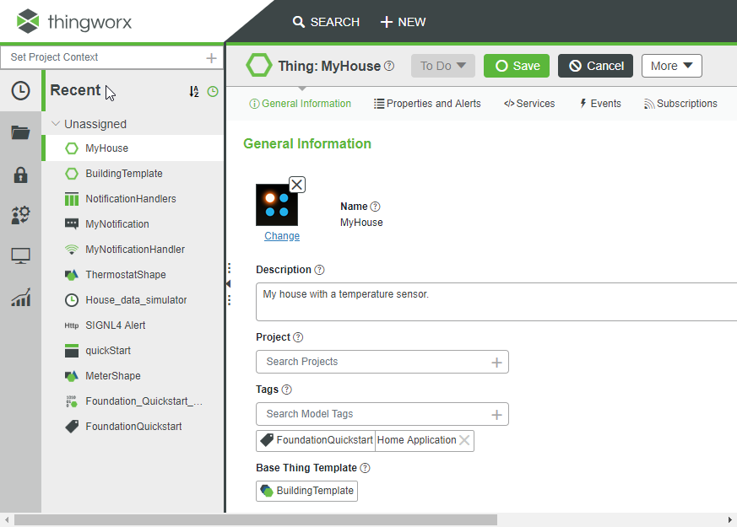Remove the Home Application tag
The height and width of the screenshot is (527, 737).
click(464, 440)
